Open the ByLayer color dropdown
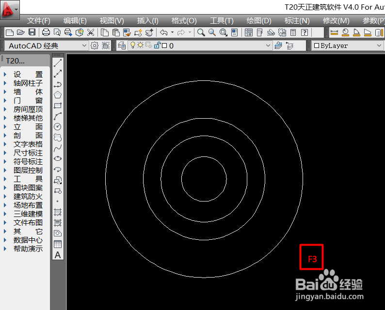 pos(379,46)
